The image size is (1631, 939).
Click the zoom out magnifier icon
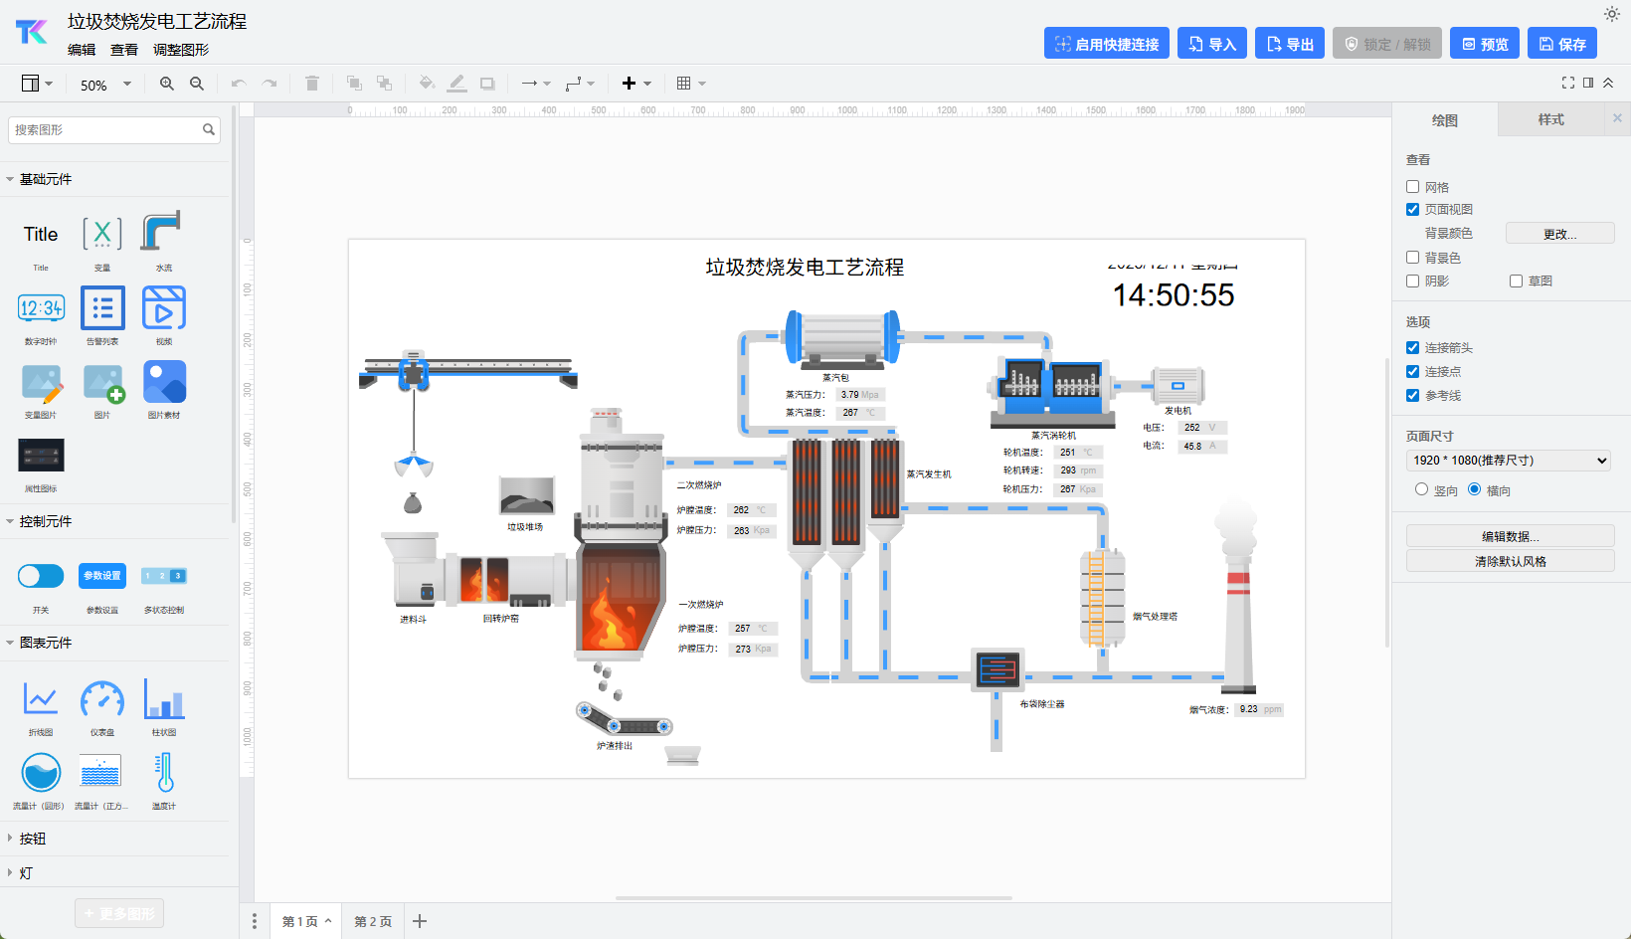[x=197, y=84]
